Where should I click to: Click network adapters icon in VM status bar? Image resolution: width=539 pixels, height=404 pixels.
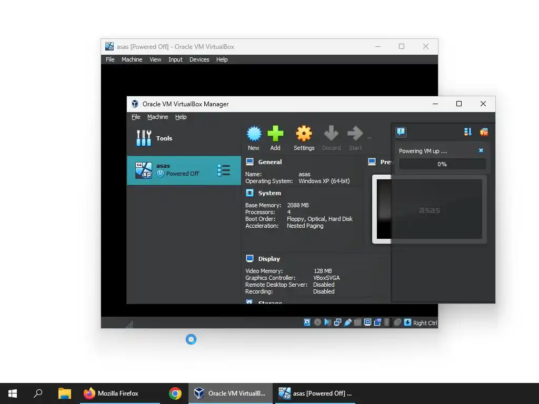[x=337, y=322]
